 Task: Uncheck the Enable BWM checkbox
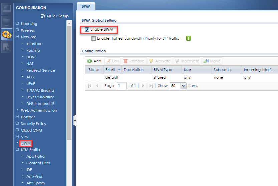click(87, 30)
